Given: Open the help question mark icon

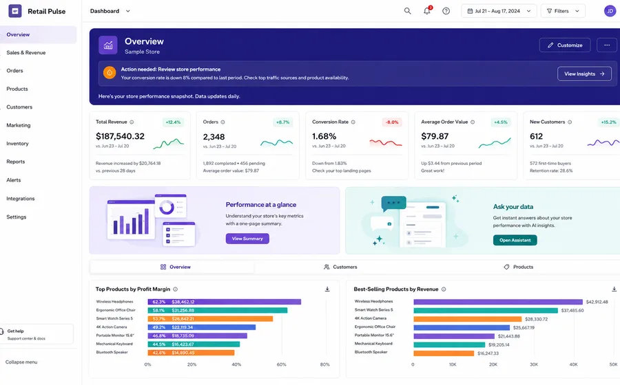Looking at the screenshot, I should [446, 11].
